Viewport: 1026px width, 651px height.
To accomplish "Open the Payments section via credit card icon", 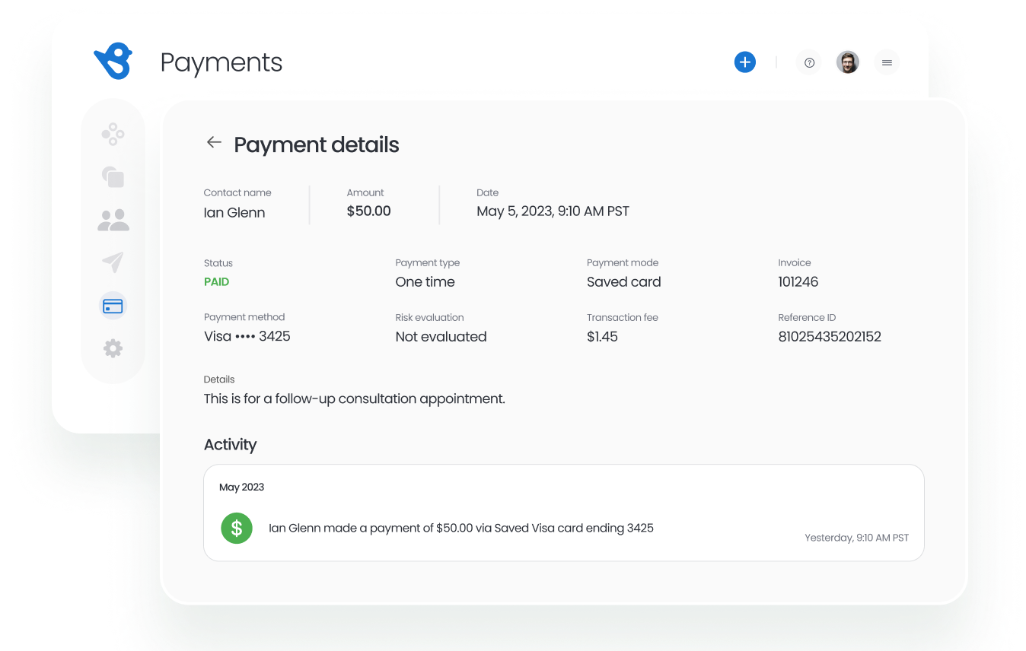I will click(113, 305).
